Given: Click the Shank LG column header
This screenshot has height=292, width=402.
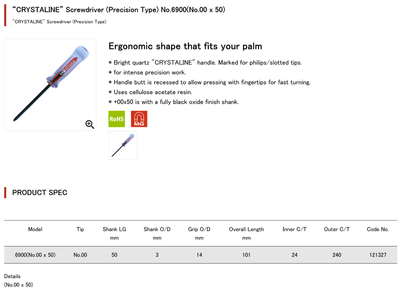Looking at the screenshot, I should pyautogui.click(x=114, y=229).
